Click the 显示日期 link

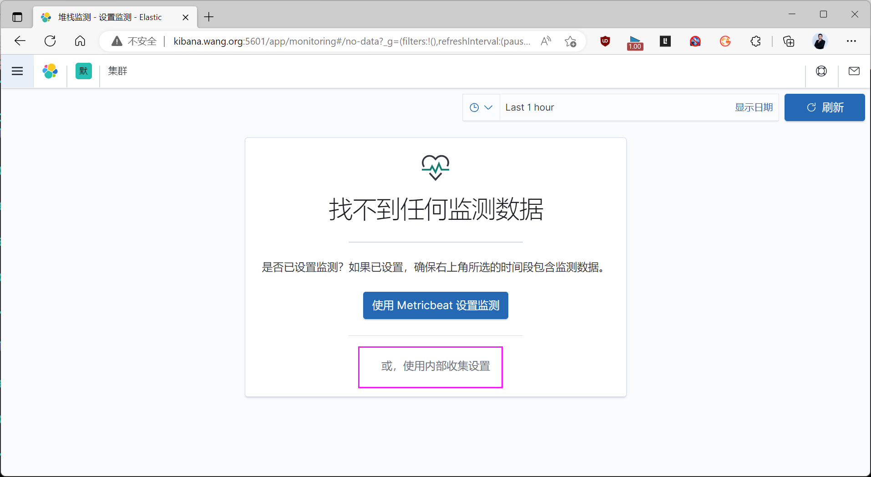pos(754,107)
